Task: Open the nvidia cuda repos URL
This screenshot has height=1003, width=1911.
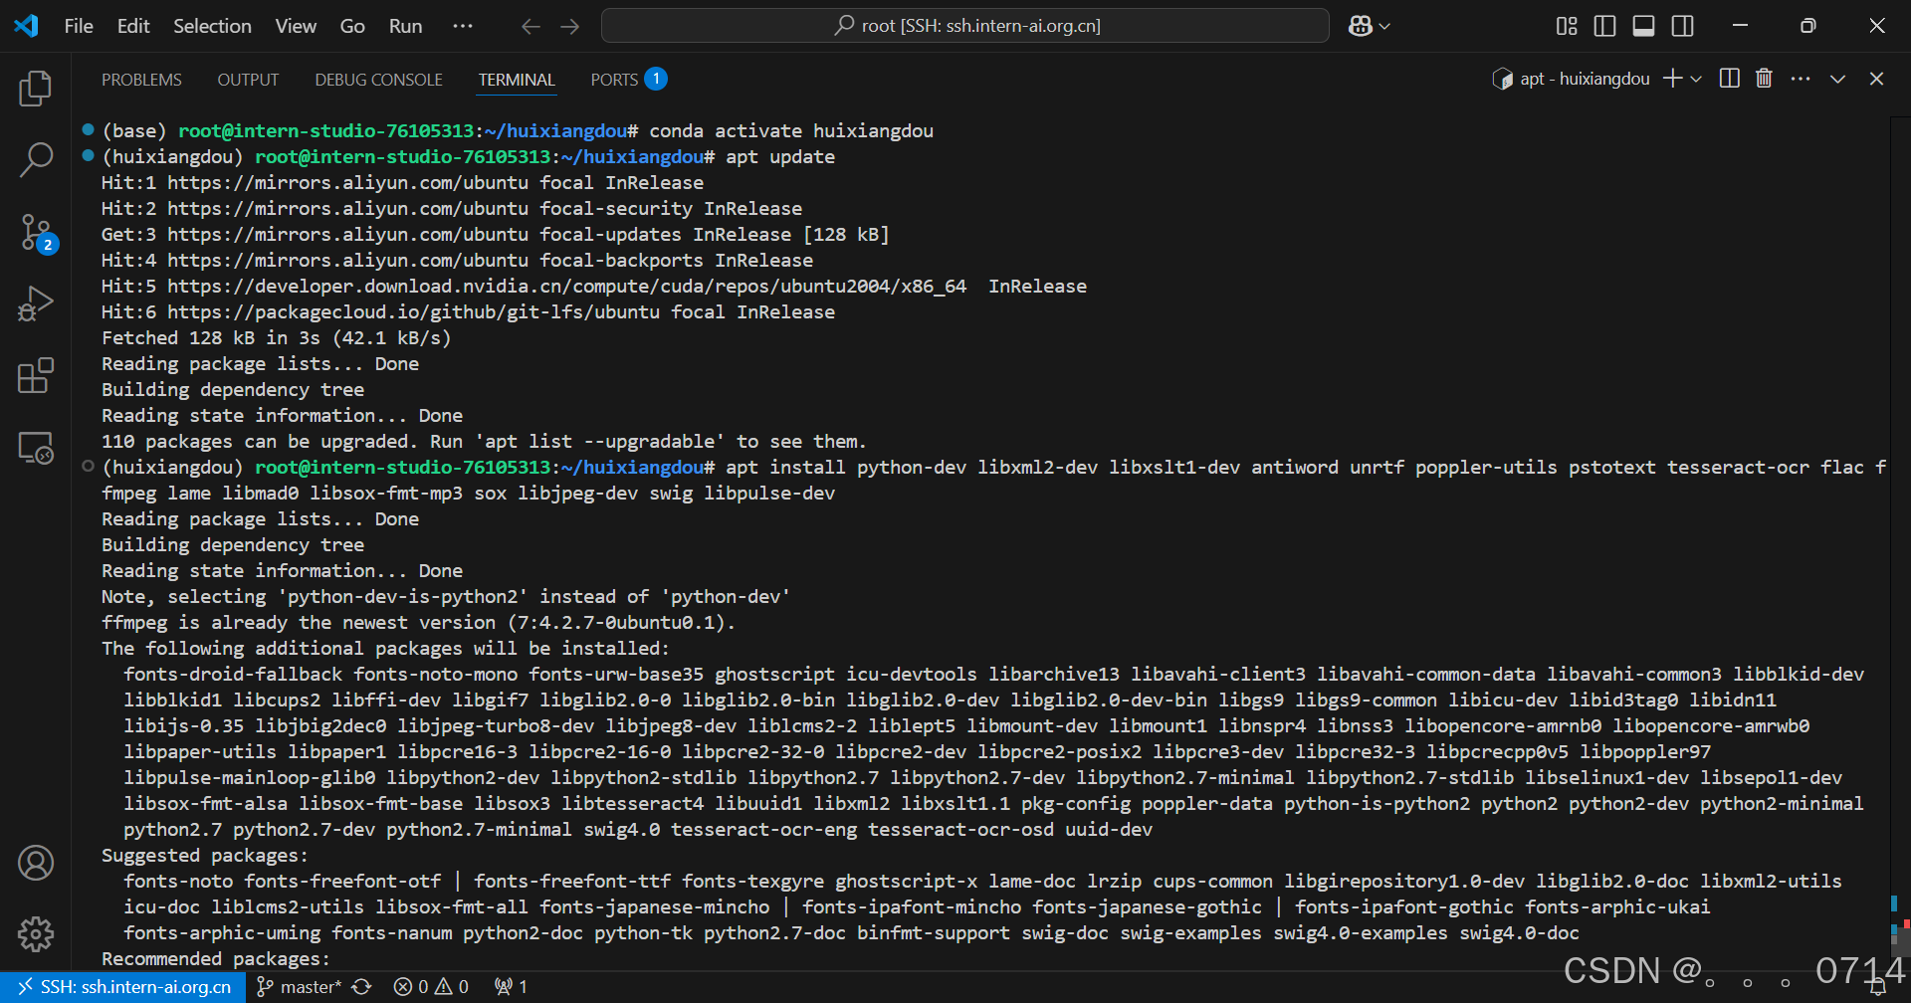Action: pos(566,287)
